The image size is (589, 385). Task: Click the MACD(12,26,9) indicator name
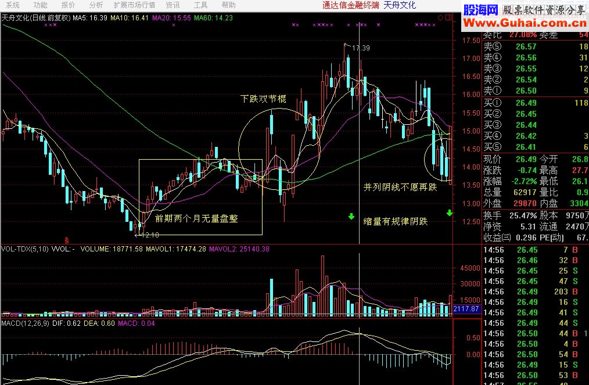[x=25, y=323]
